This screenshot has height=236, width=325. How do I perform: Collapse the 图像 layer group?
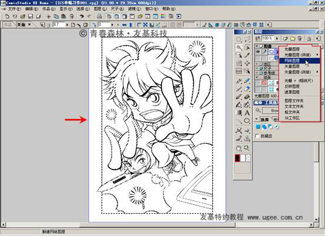(x=257, y=46)
